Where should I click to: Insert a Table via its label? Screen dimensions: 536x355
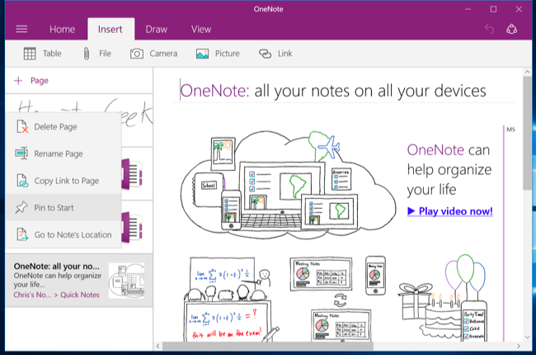[x=52, y=54]
